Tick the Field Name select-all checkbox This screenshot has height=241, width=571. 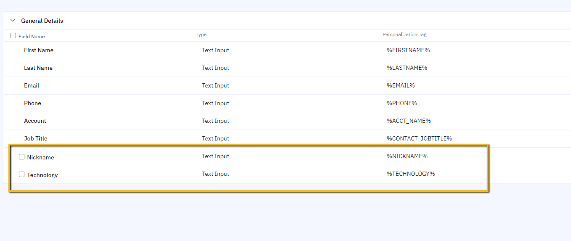click(x=13, y=36)
